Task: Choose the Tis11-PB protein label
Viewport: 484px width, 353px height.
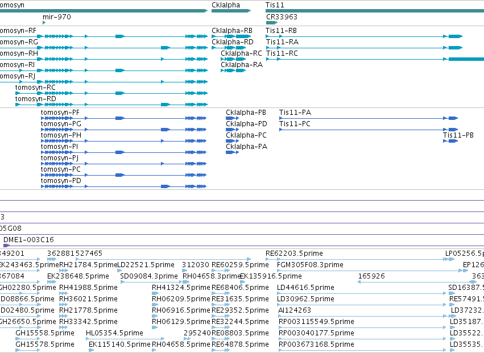Action: point(458,135)
